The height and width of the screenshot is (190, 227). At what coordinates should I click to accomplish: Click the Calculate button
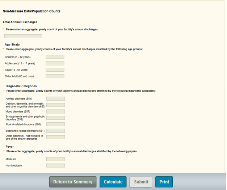(x=113, y=182)
